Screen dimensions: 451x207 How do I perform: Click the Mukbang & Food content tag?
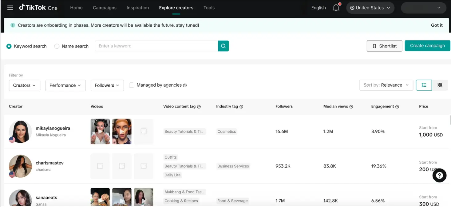tap(184, 192)
